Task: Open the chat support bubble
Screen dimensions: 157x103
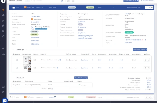Action: pos(4,100)
